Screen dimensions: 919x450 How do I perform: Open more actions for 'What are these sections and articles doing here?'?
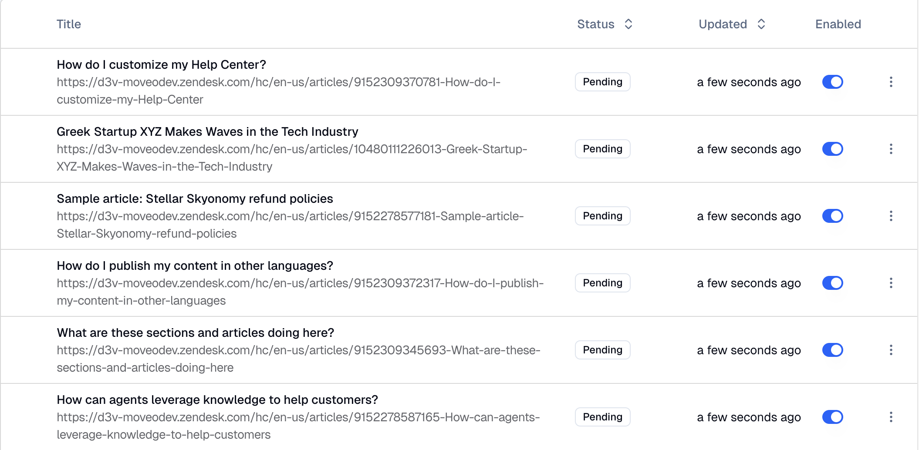click(891, 350)
